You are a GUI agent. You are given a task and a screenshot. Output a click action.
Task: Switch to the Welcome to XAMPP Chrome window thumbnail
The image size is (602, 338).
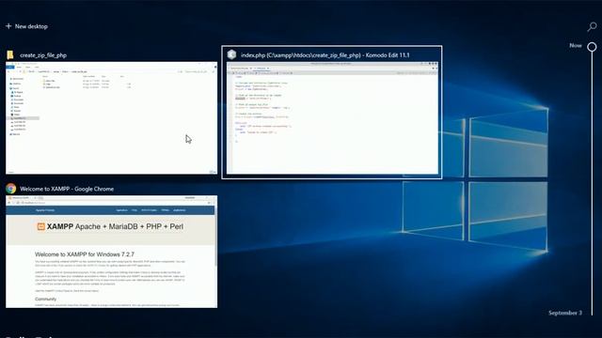click(111, 252)
